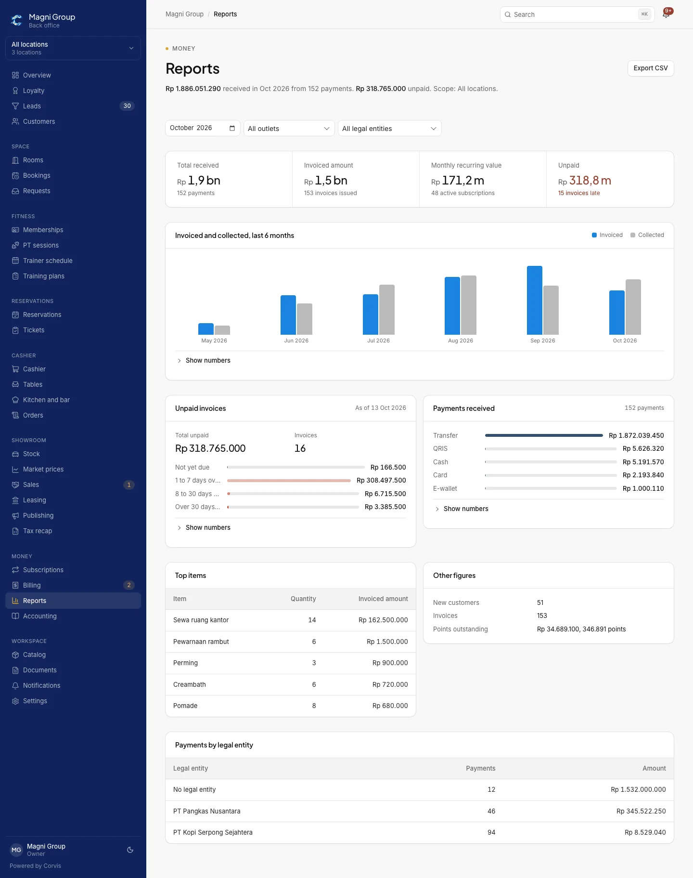Open Memberships menu item
This screenshot has height=878, width=693.
[x=73, y=230]
